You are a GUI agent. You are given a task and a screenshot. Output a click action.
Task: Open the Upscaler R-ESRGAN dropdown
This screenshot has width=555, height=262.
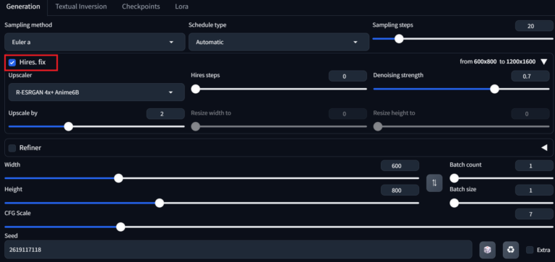coord(96,92)
